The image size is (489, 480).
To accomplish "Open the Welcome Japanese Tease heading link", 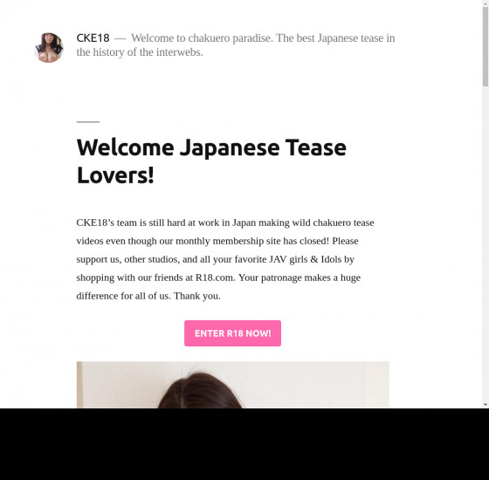I will point(211,161).
